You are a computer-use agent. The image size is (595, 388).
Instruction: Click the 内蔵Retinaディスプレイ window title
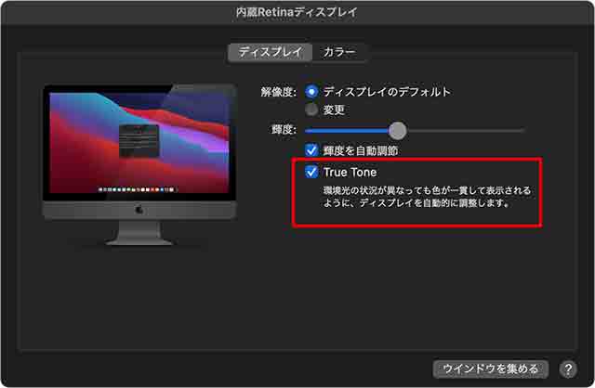(297, 12)
